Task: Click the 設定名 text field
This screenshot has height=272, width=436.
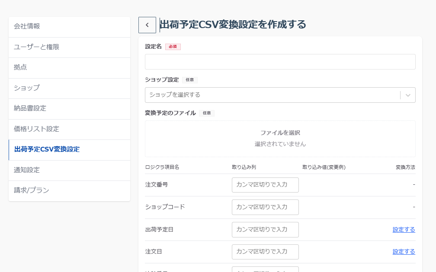Action: (x=280, y=62)
